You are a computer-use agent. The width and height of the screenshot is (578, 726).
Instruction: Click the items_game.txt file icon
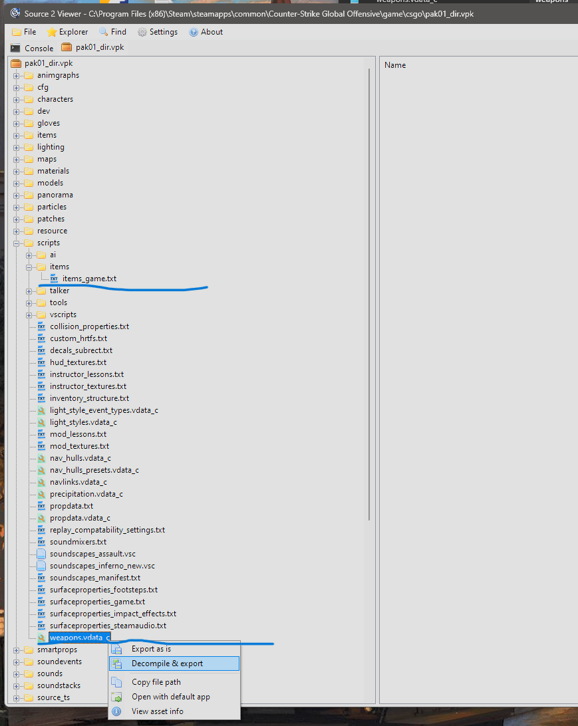click(54, 279)
